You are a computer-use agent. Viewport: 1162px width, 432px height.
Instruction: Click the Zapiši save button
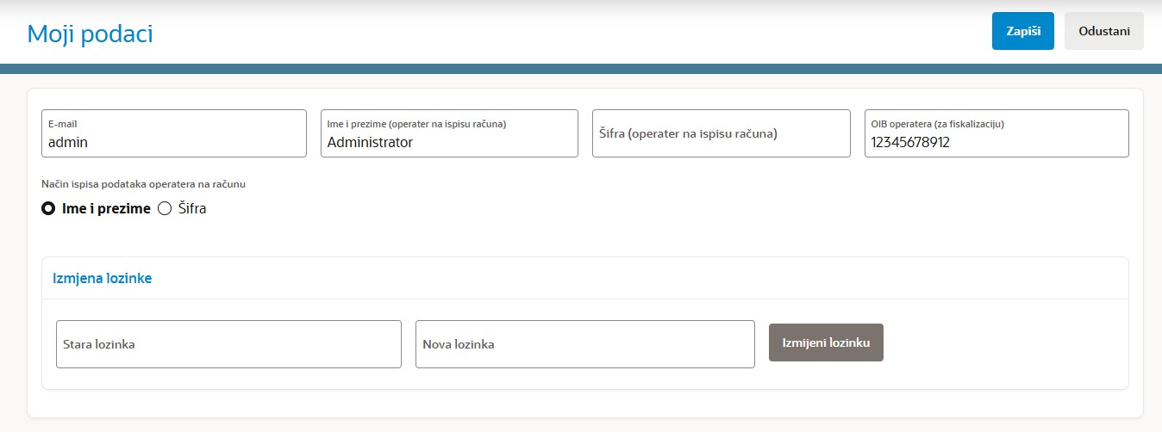click(x=1022, y=31)
